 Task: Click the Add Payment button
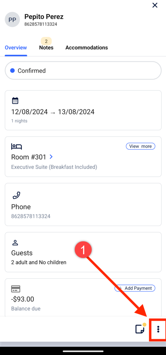pos(135,288)
